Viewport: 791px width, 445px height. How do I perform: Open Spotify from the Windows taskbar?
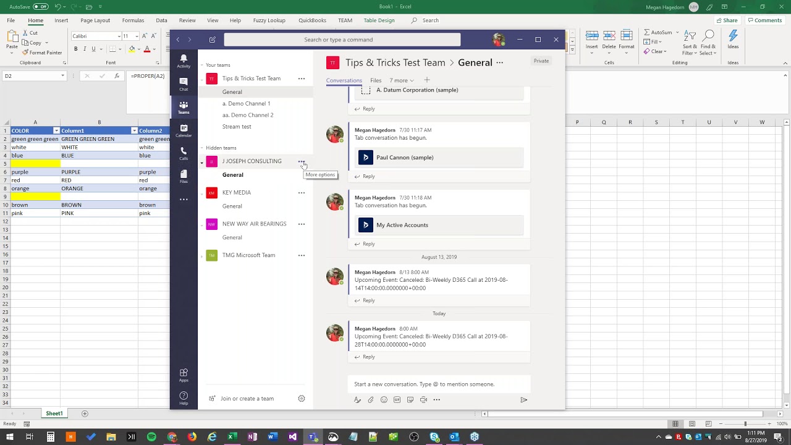click(151, 437)
